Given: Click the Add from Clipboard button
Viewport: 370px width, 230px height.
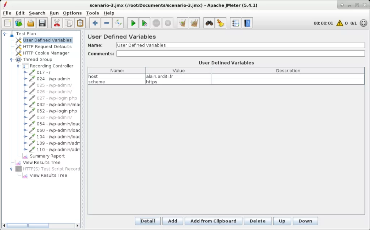Looking at the screenshot, I should click(x=213, y=221).
